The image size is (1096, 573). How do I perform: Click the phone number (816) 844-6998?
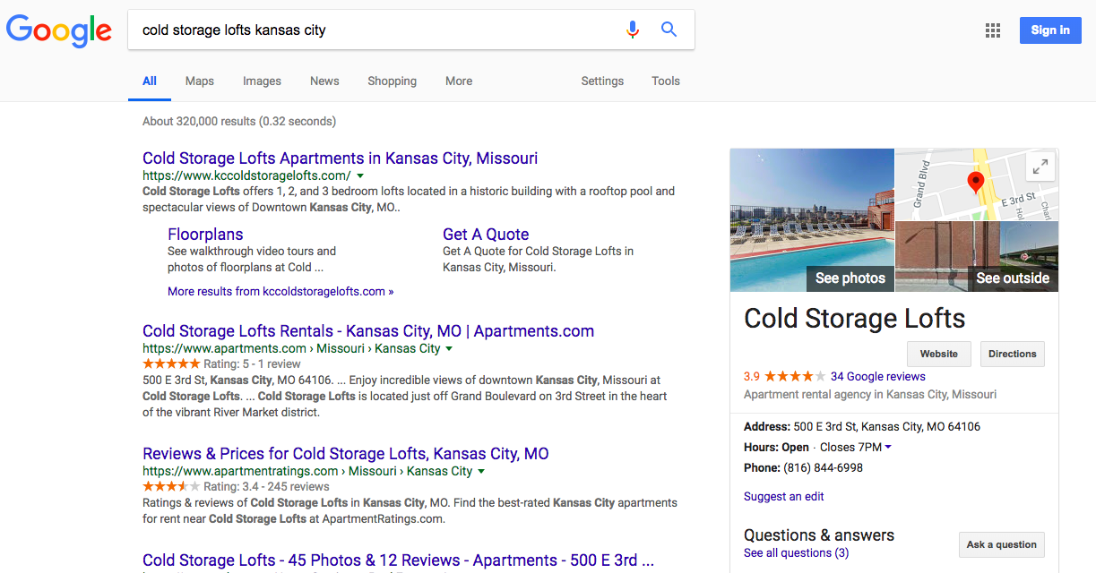(824, 468)
